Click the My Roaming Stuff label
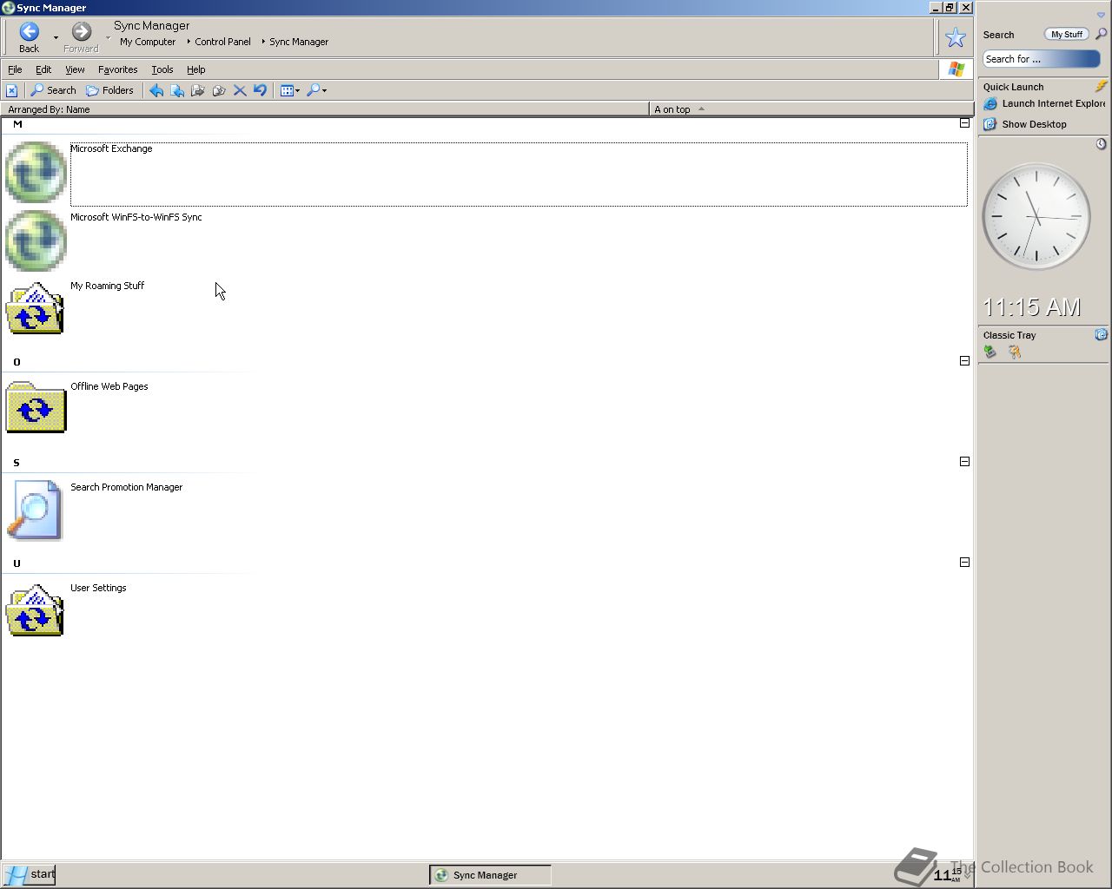Image resolution: width=1112 pixels, height=889 pixels. coord(107,286)
